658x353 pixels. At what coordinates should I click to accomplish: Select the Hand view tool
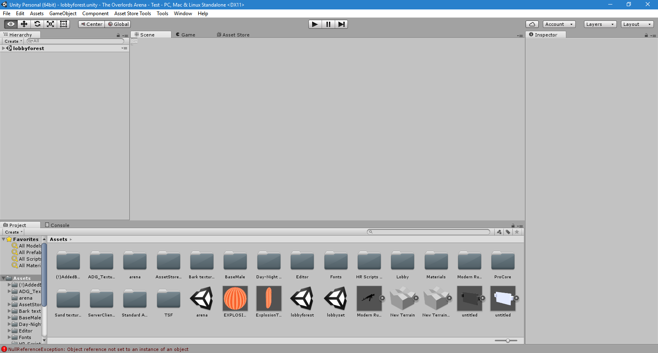11,24
